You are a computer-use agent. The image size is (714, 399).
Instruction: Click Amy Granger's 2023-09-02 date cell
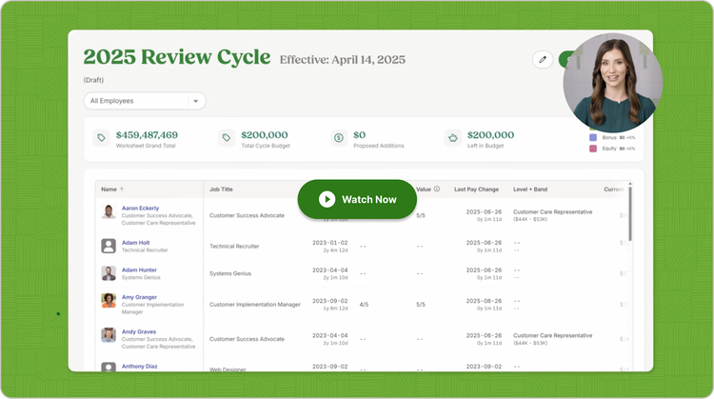(x=329, y=301)
